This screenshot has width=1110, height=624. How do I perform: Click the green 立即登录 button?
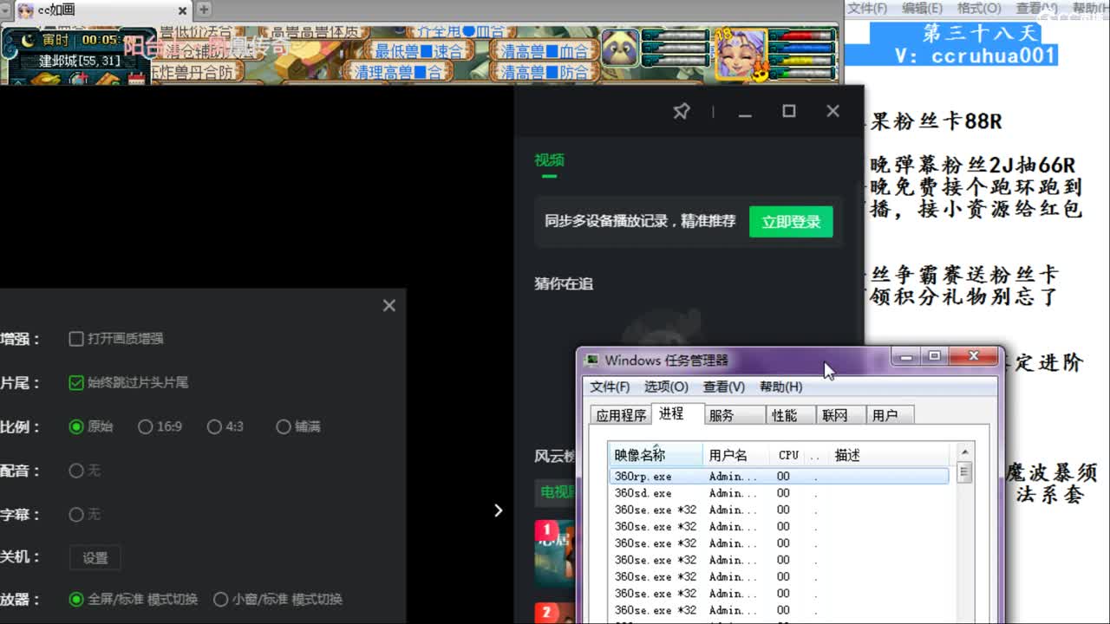(x=791, y=222)
